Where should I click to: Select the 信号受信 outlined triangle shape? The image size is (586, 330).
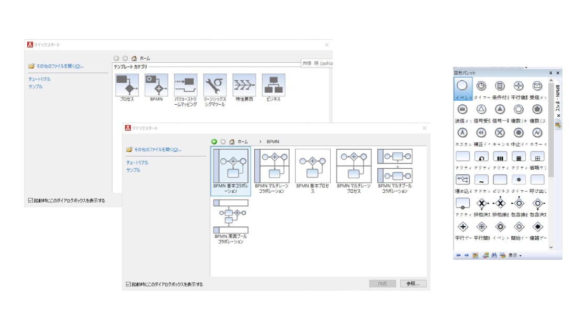pos(481,109)
